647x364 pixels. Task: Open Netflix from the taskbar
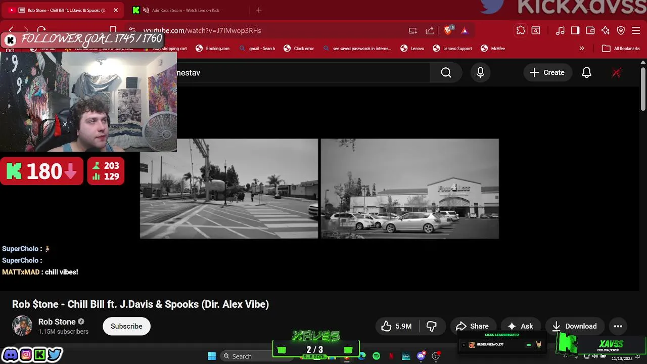pos(391,356)
